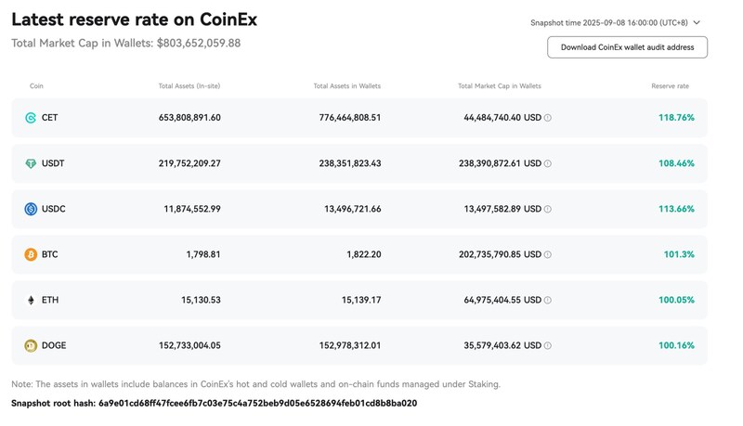The width and height of the screenshot is (743, 426).
Task: Select the USDT reserve row
Action: (x=359, y=163)
